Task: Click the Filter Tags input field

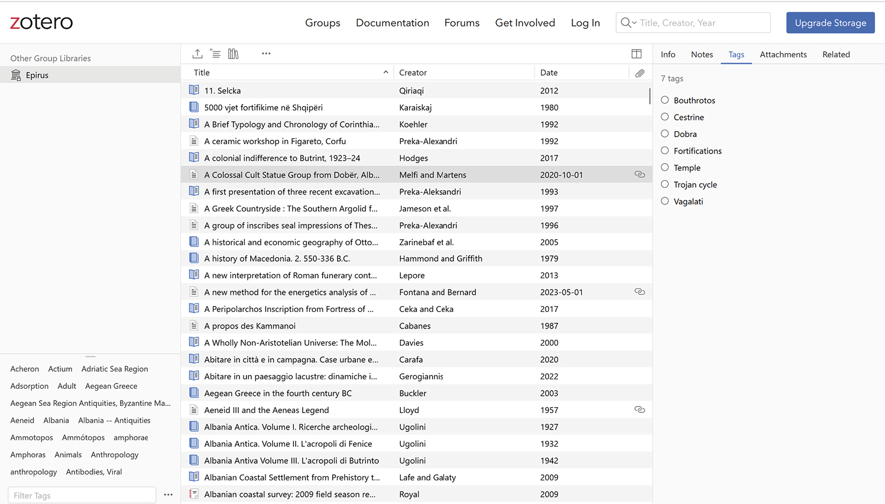Action: tap(82, 495)
